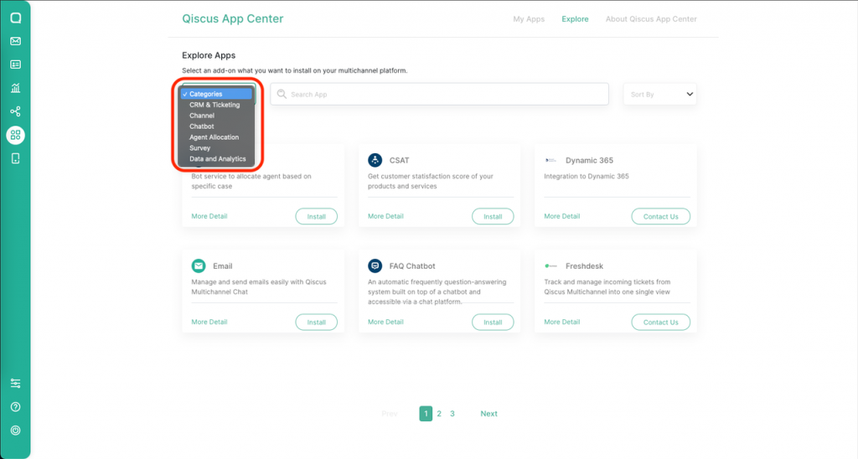
Task: Choose the Chatbot category
Action: [217, 126]
